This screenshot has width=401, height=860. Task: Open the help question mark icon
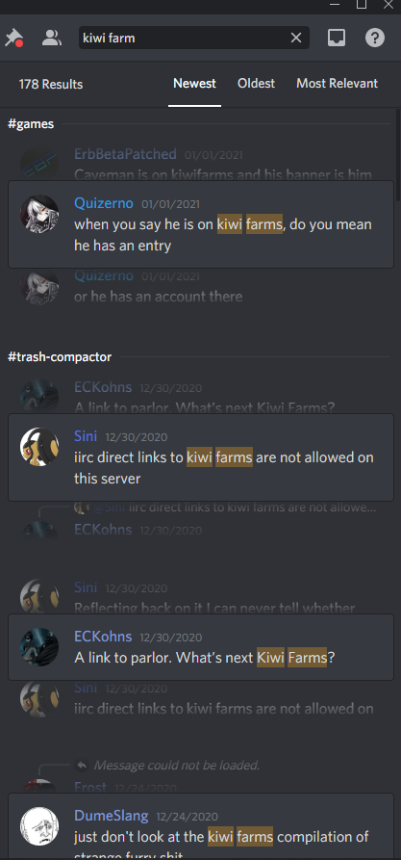(375, 38)
